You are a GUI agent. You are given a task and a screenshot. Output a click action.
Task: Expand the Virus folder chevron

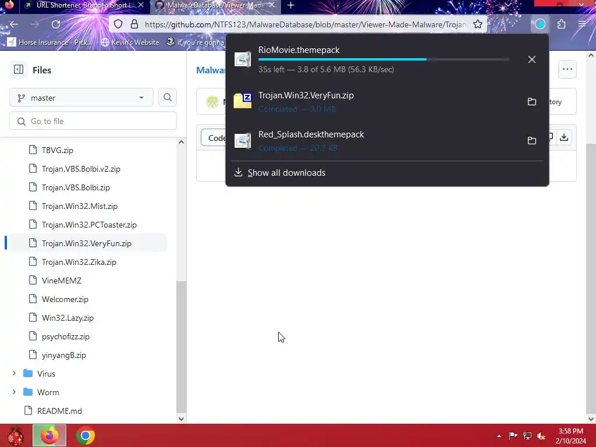[14, 373]
